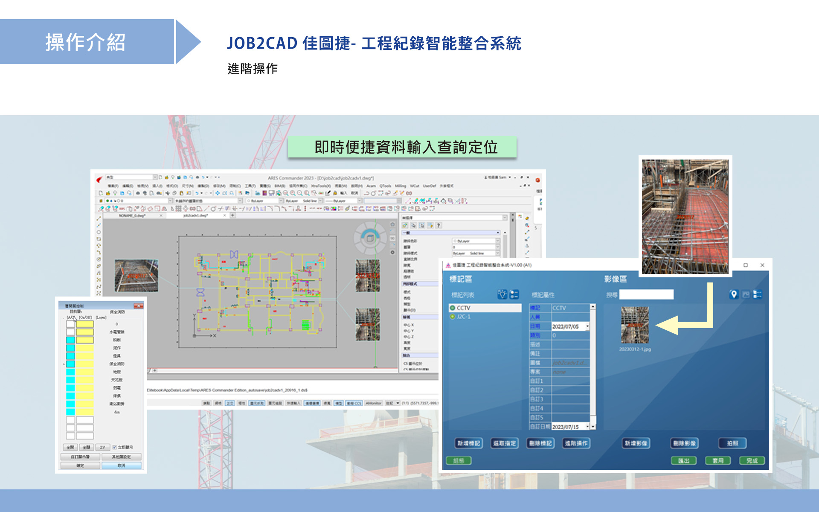Open the 自訂日期 2023/07/15 date dropdown

click(x=587, y=427)
